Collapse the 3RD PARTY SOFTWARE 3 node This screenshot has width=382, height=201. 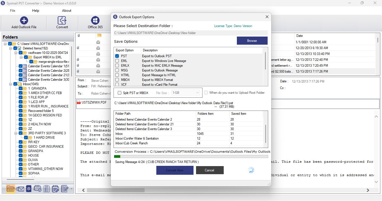tap(16, 133)
